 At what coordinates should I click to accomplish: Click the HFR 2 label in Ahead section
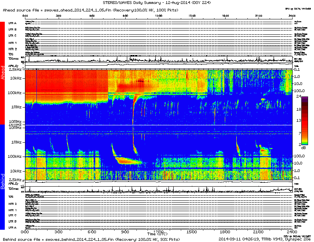(12, 49)
